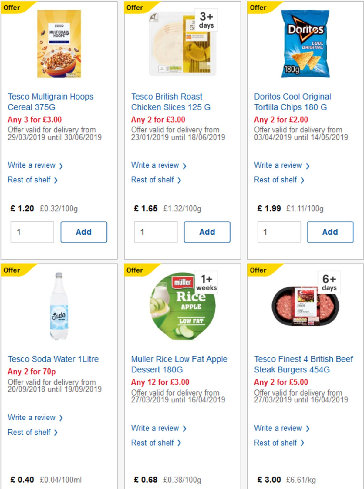Add Doritos Cool Original to basket
Screen dimensions: 364x489
pos(330,232)
